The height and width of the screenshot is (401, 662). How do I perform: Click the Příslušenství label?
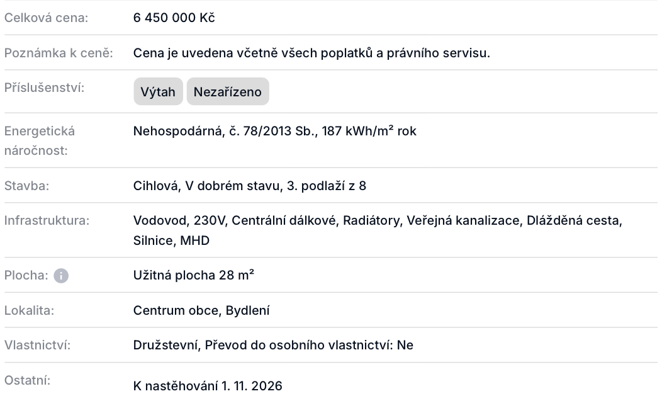click(43, 88)
